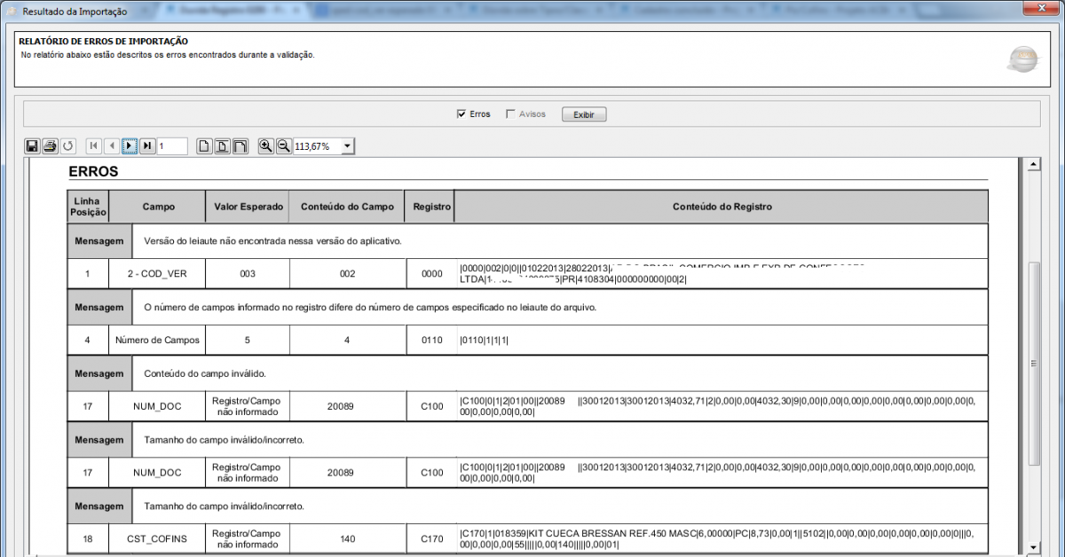Click message about versão do leiaute não encontrada
The image size is (1065, 557).
click(272, 240)
